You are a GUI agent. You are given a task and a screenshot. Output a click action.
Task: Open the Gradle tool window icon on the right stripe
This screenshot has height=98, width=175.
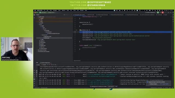[173, 19]
